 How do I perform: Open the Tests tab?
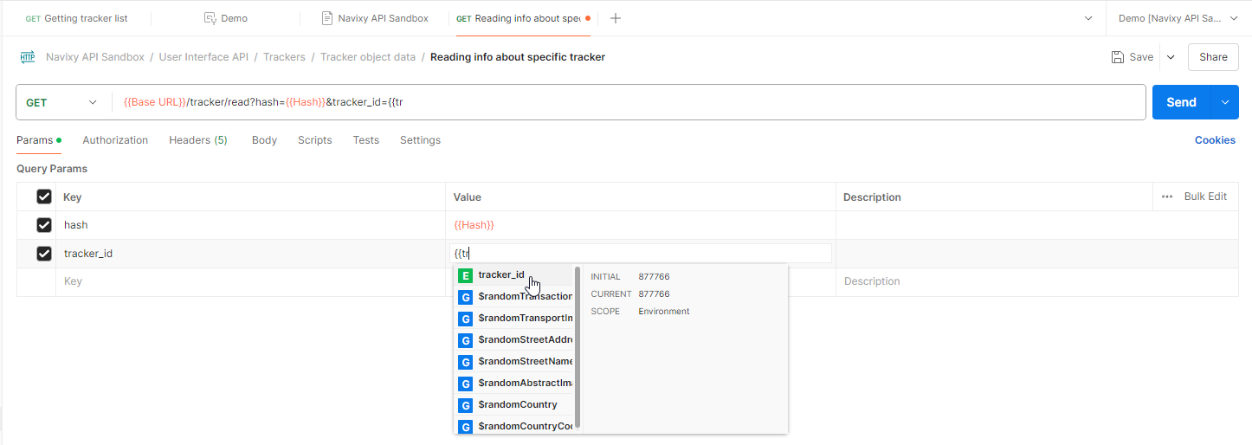pyautogui.click(x=366, y=140)
